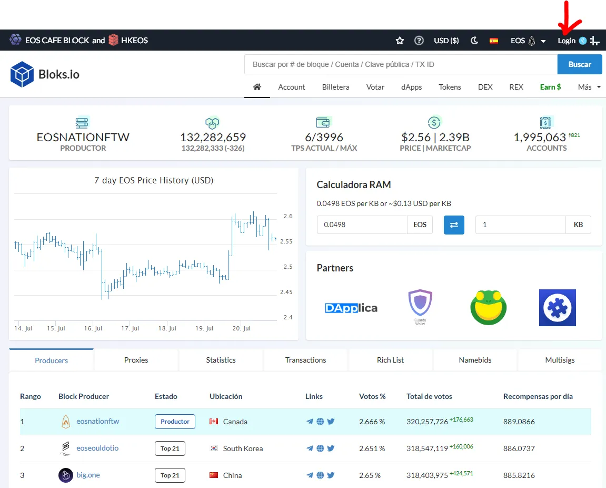Open the EOS chain selector dropdown

pos(528,41)
